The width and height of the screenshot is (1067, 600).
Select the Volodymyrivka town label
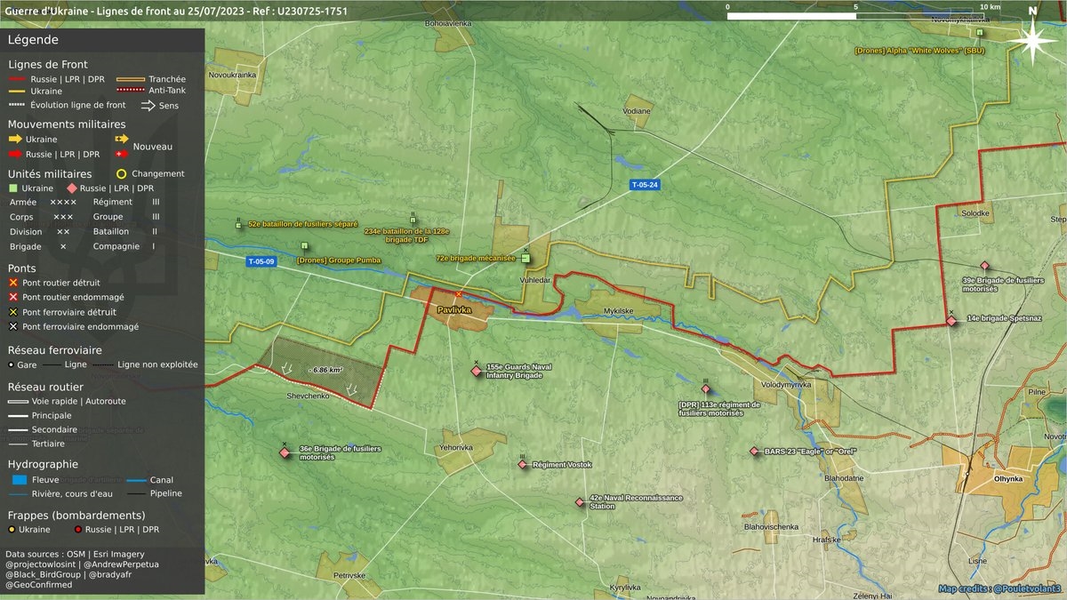787,385
